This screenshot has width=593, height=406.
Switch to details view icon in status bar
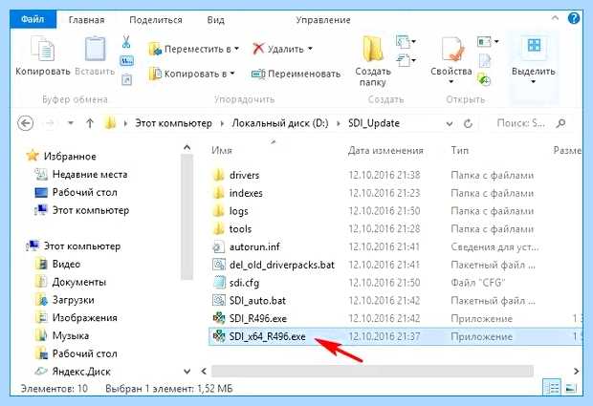click(x=552, y=388)
